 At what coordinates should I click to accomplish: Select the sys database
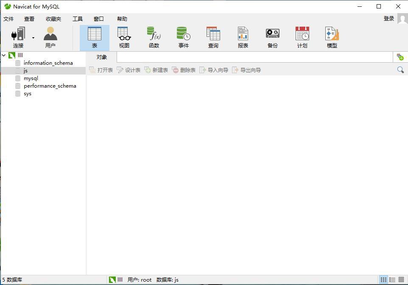pyautogui.click(x=27, y=94)
